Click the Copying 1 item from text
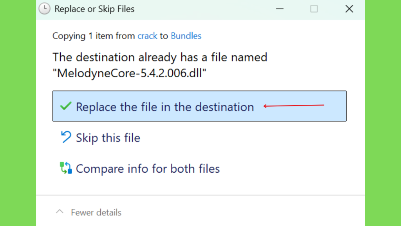Image resolution: width=401 pixels, height=226 pixels. coord(94,36)
